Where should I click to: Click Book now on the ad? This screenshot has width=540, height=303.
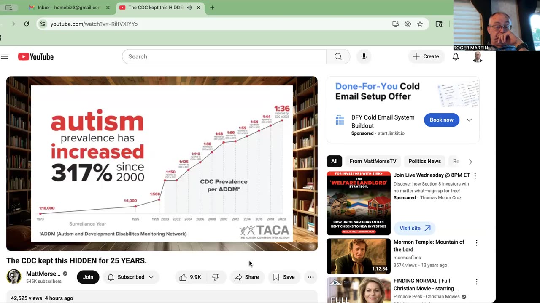(x=441, y=120)
